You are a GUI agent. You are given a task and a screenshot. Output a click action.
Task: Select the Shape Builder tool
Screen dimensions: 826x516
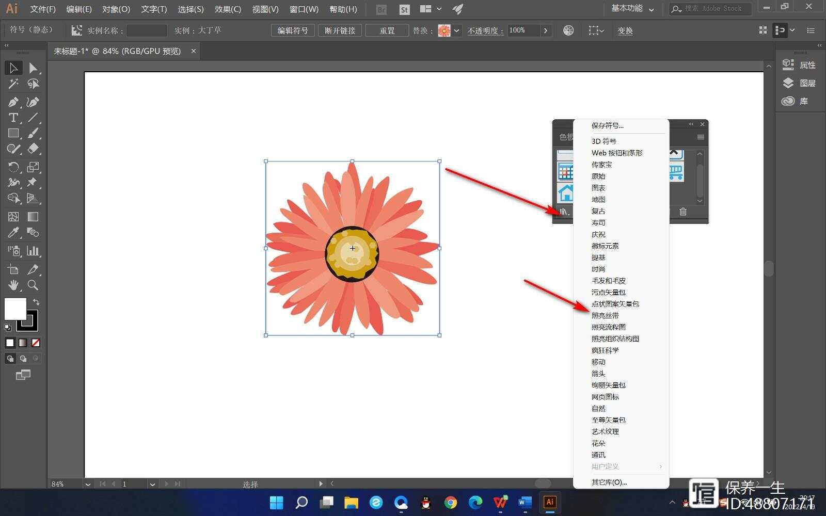click(x=13, y=198)
